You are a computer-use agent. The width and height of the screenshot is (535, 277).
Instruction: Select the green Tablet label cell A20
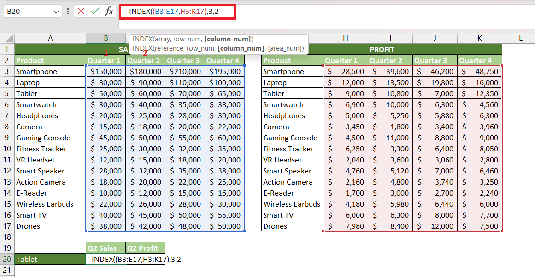coord(50,259)
